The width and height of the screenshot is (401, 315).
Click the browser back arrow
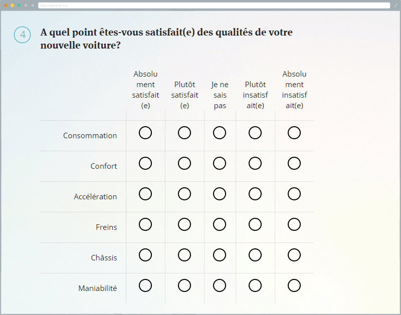pyautogui.click(x=26, y=5)
